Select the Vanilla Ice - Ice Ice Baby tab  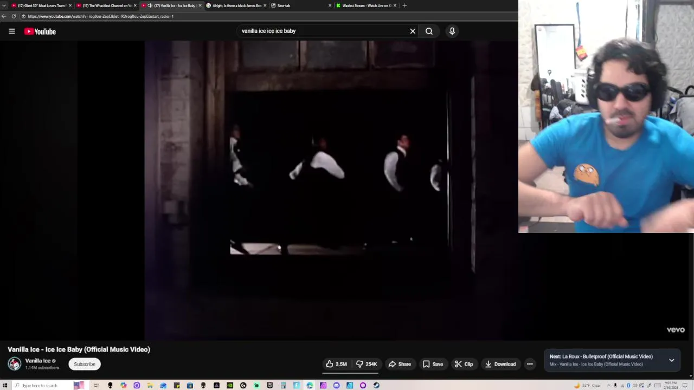click(x=172, y=5)
